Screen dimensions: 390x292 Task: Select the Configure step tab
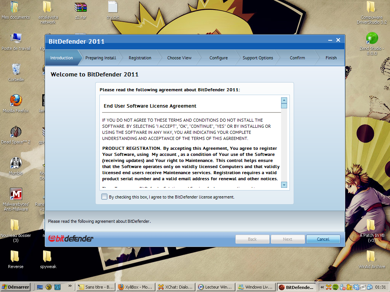[218, 58]
